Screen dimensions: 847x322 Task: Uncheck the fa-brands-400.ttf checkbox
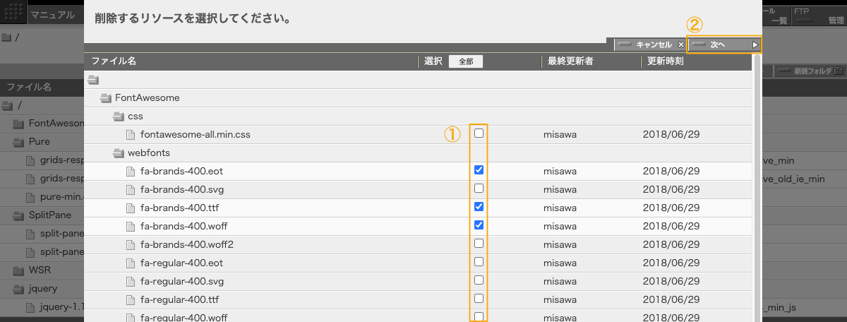pyautogui.click(x=479, y=207)
